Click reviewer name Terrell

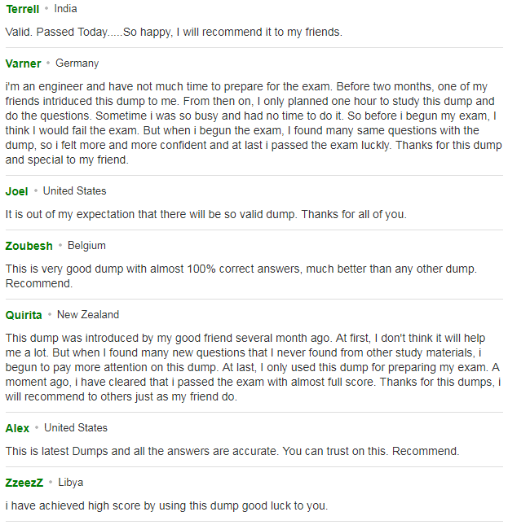(23, 9)
